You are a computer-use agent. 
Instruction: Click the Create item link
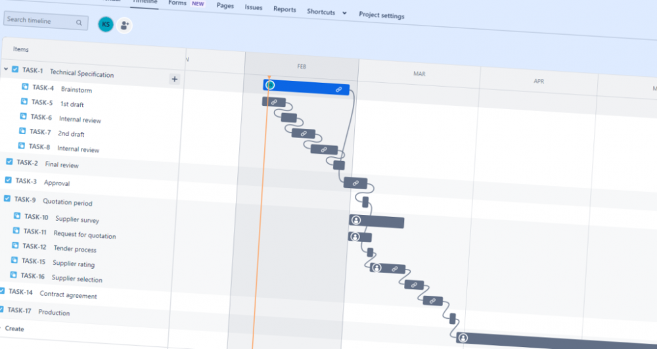[x=14, y=329]
